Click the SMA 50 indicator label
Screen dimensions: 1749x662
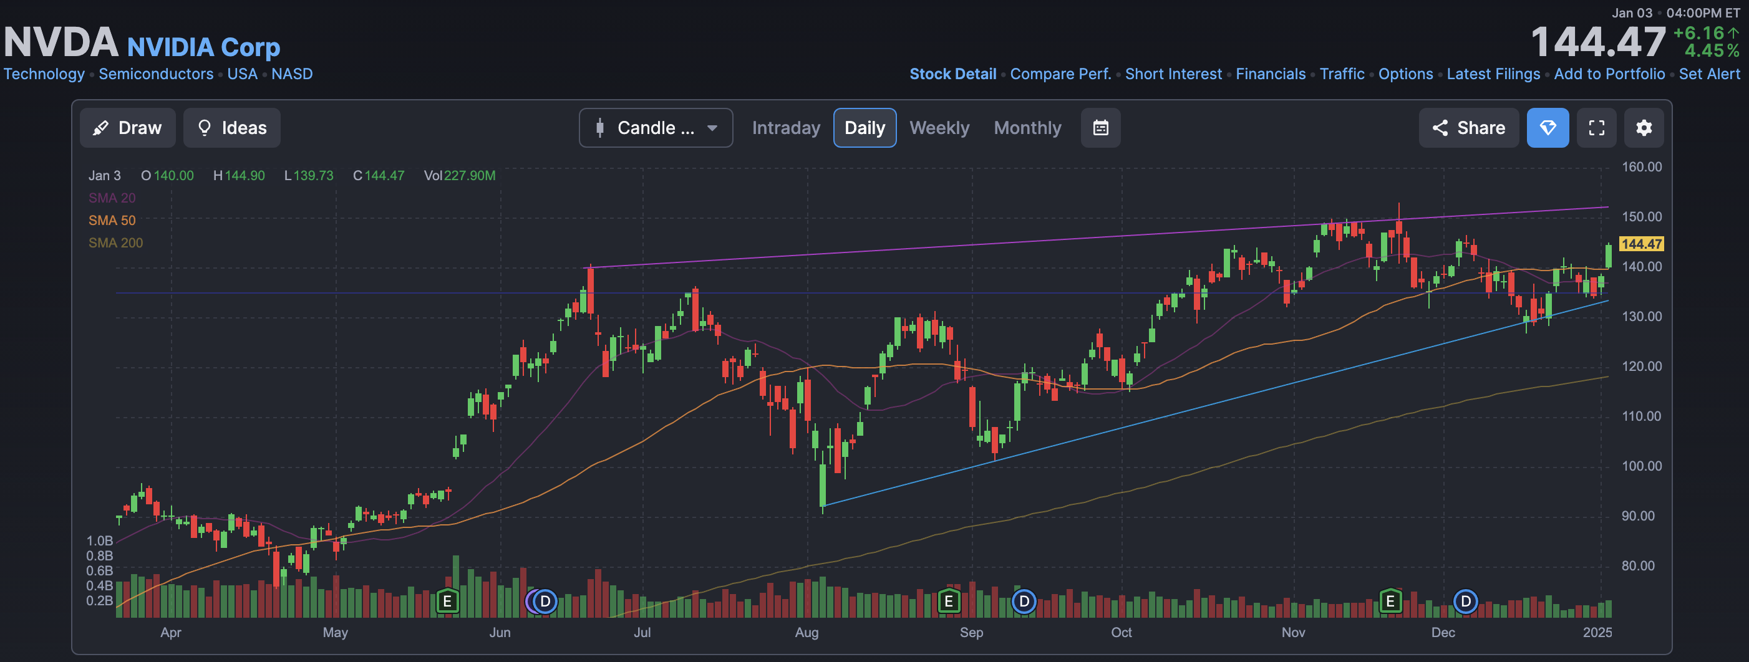112,221
